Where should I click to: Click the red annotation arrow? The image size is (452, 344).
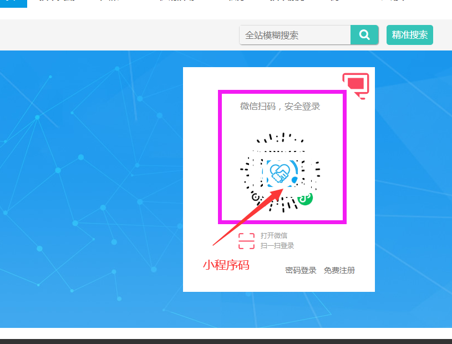point(248,216)
